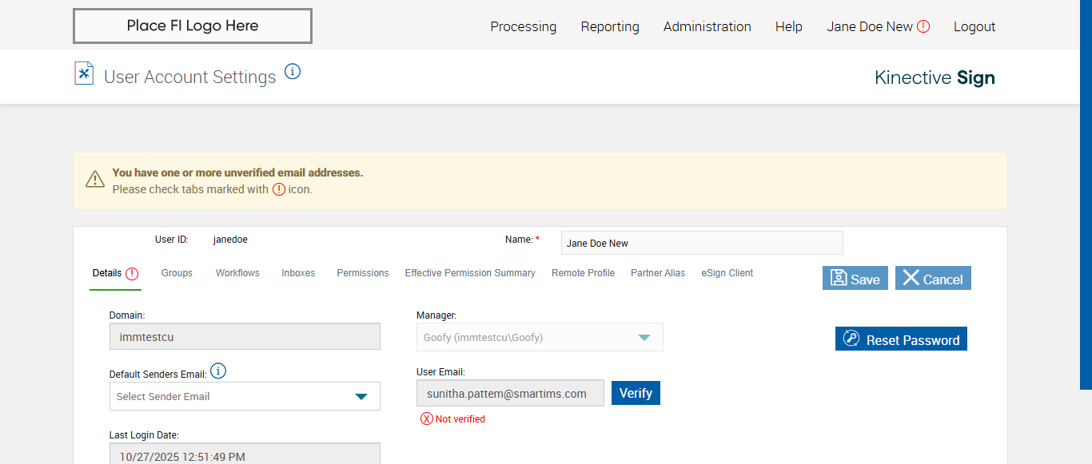Click the info icon next to Default Senders Email
This screenshot has width=1092, height=464.
coord(218,371)
